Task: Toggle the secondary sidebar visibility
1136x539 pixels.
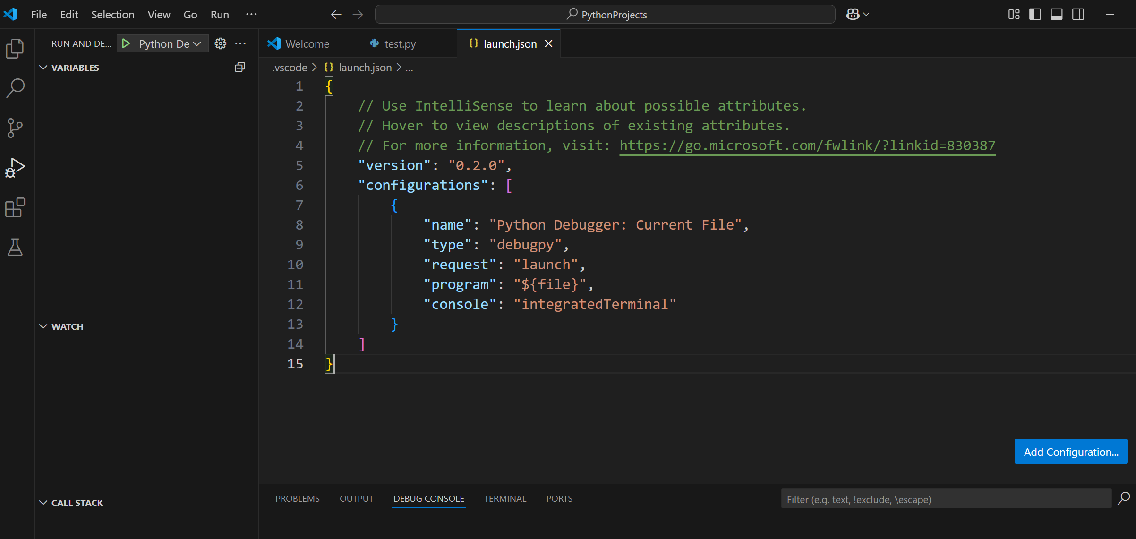Action: coord(1078,14)
